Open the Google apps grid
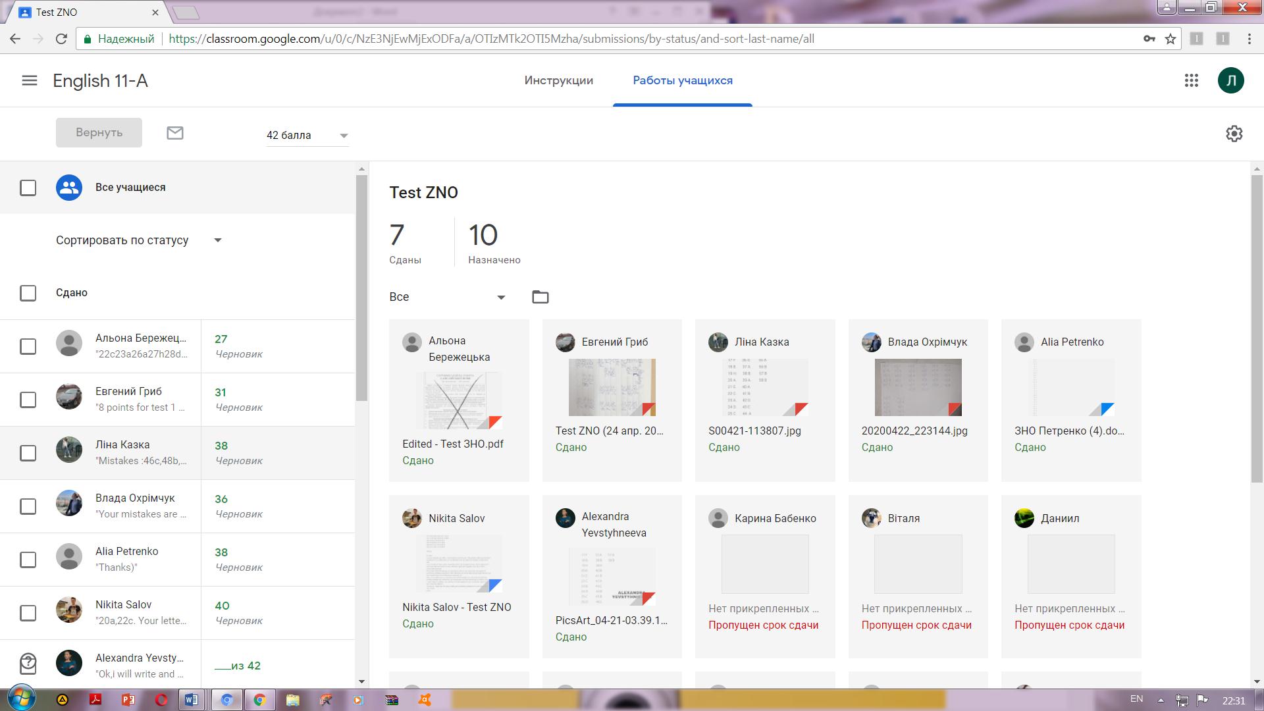This screenshot has height=711, width=1264. [1191, 80]
